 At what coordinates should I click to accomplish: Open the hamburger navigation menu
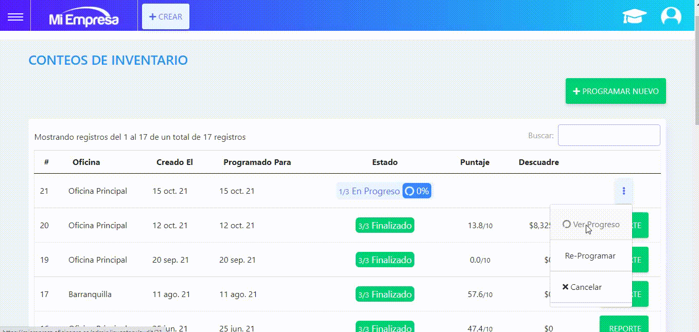(x=15, y=17)
